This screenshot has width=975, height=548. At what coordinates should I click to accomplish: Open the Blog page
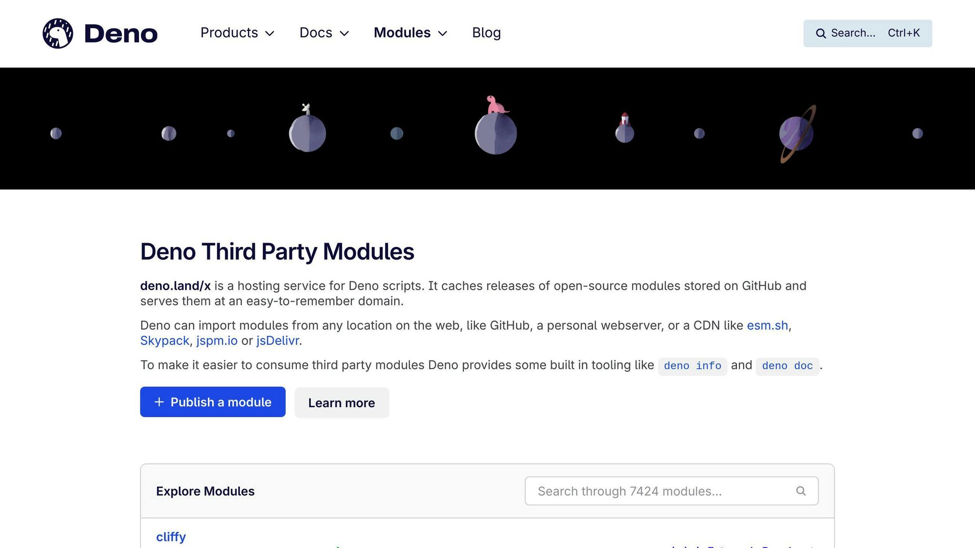[486, 33]
